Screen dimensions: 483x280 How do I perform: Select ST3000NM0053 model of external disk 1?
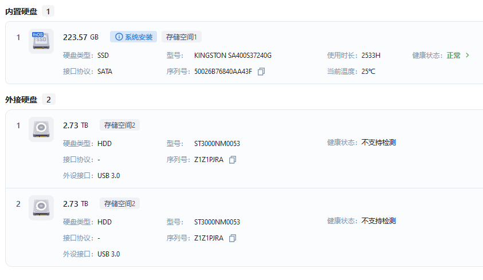pos(217,144)
